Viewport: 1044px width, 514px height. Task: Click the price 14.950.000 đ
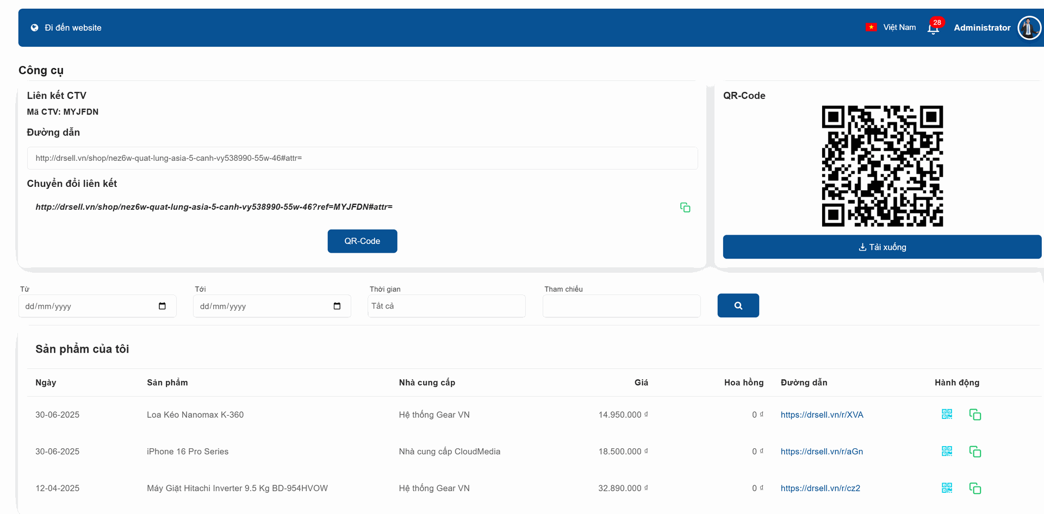(x=623, y=415)
